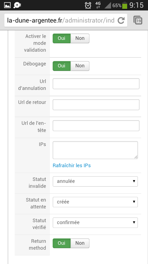Click into the IPs text area
Screen dimensions: 148x264
tap(95, 150)
